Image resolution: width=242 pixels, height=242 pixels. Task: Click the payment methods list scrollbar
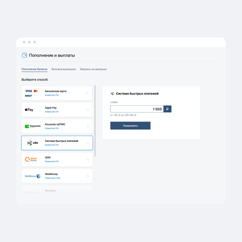click(95, 121)
